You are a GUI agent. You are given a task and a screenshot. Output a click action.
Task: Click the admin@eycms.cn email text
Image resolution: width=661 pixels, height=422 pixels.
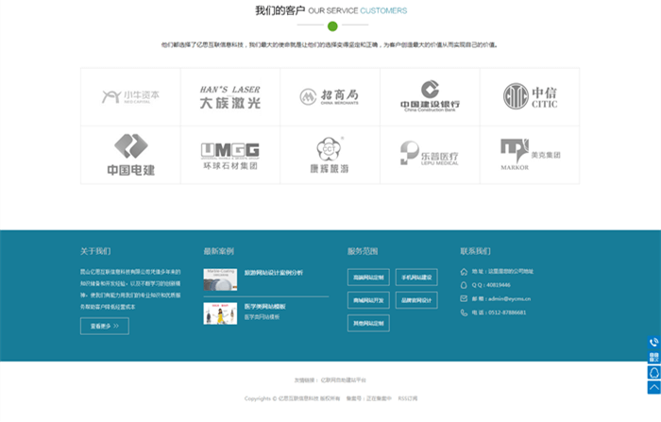pyautogui.click(x=509, y=299)
